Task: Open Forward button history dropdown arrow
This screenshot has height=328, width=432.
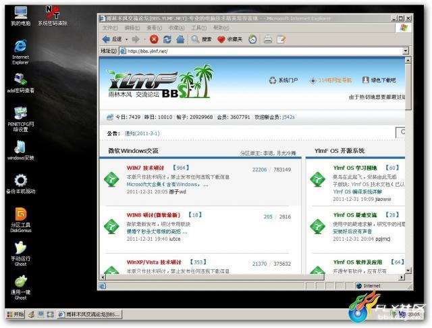Action: (144, 39)
